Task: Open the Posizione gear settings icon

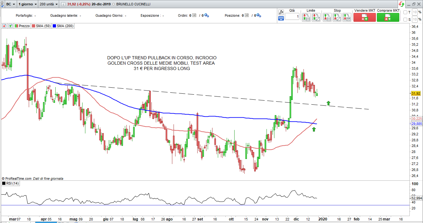Action: pyautogui.click(x=258, y=15)
